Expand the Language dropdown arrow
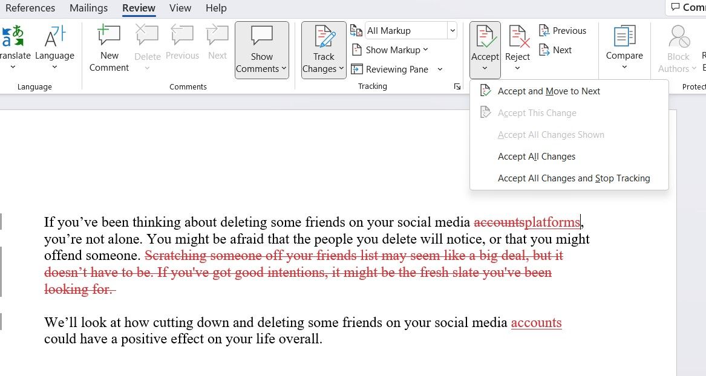Image resolution: width=706 pixels, height=376 pixels. [x=54, y=68]
